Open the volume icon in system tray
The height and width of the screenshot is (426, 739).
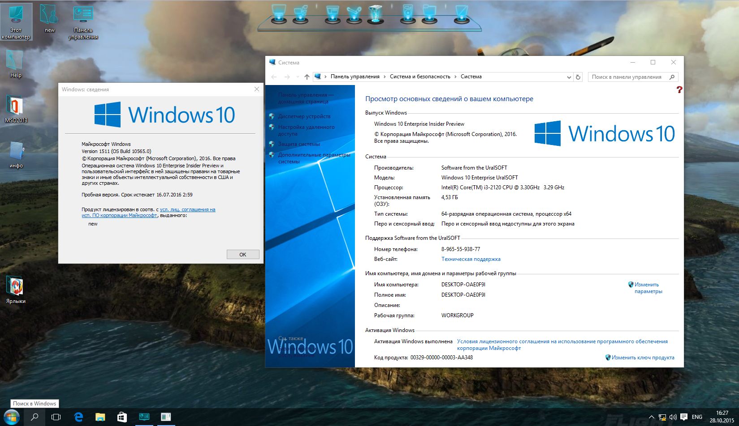click(673, 417)
